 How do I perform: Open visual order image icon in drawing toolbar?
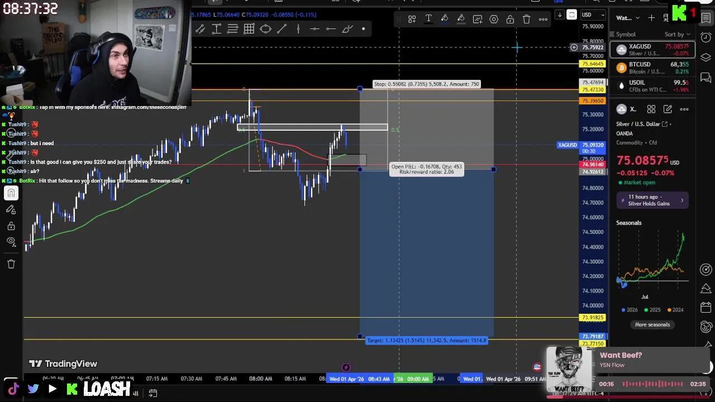[478, 20]
